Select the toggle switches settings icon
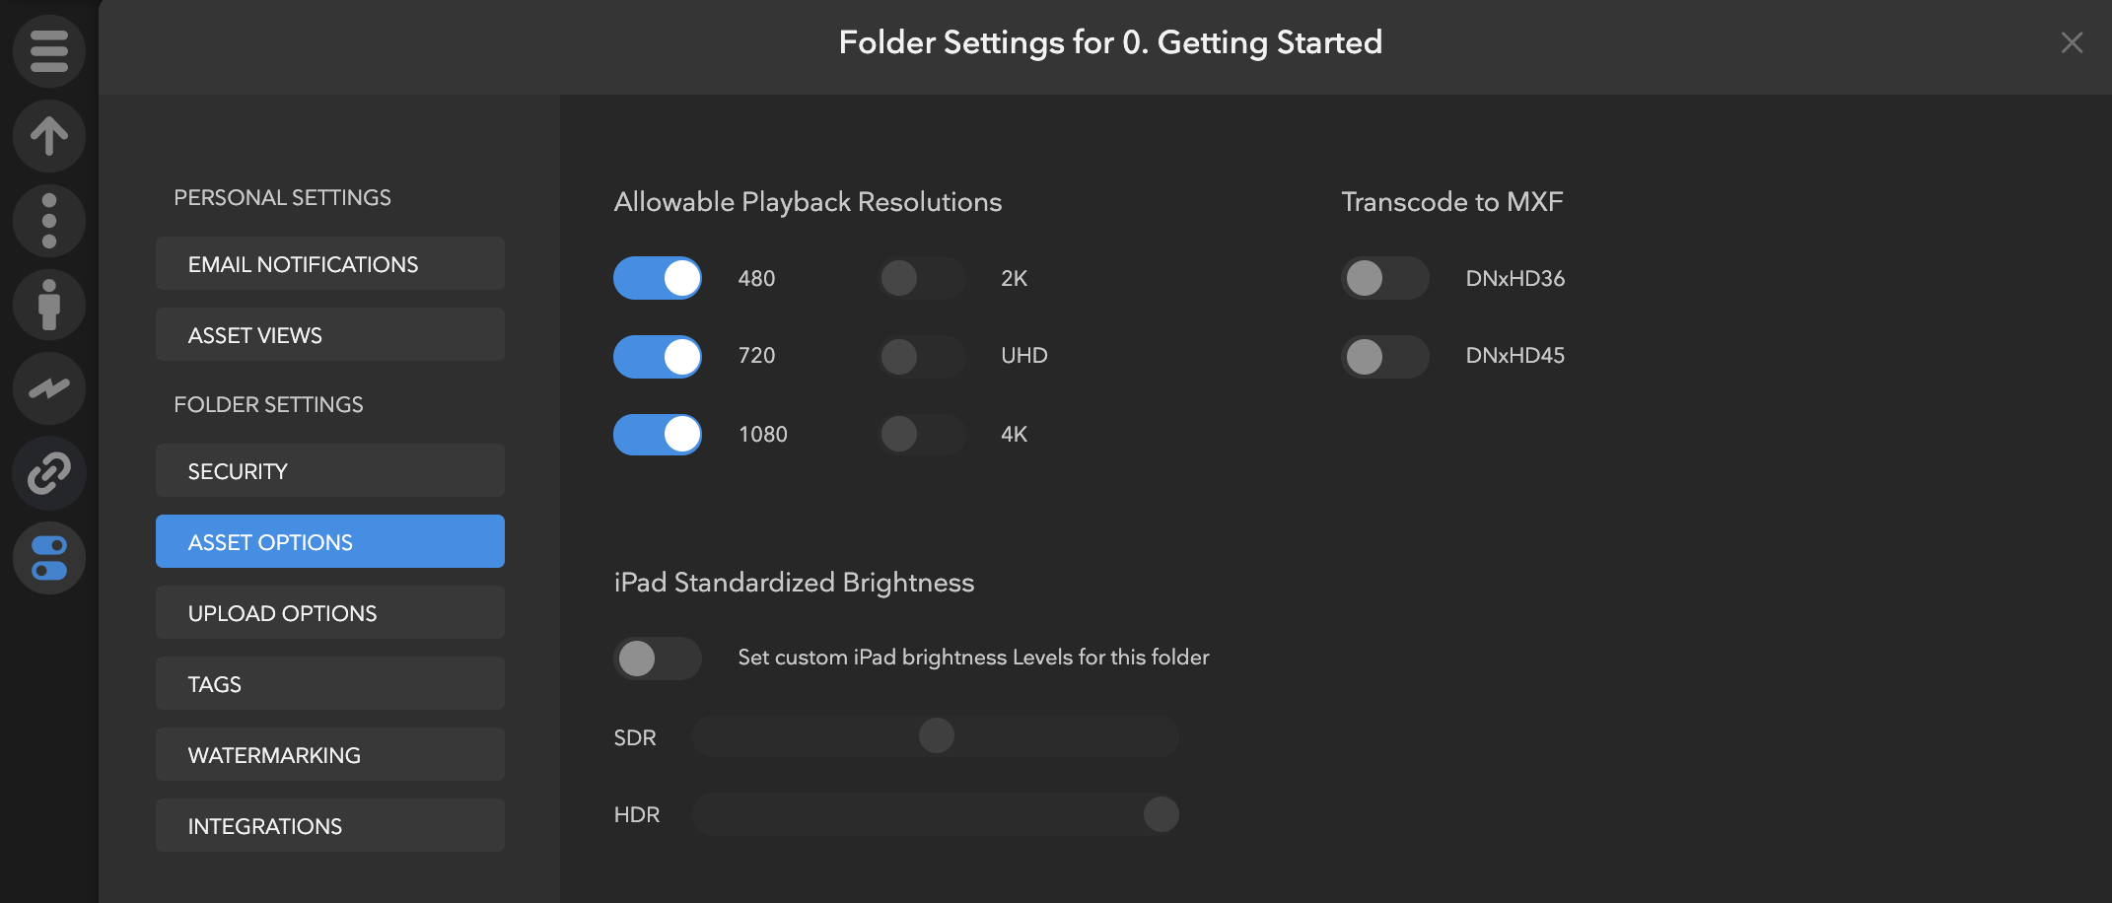2112x903 pixels. coord(49,558)
